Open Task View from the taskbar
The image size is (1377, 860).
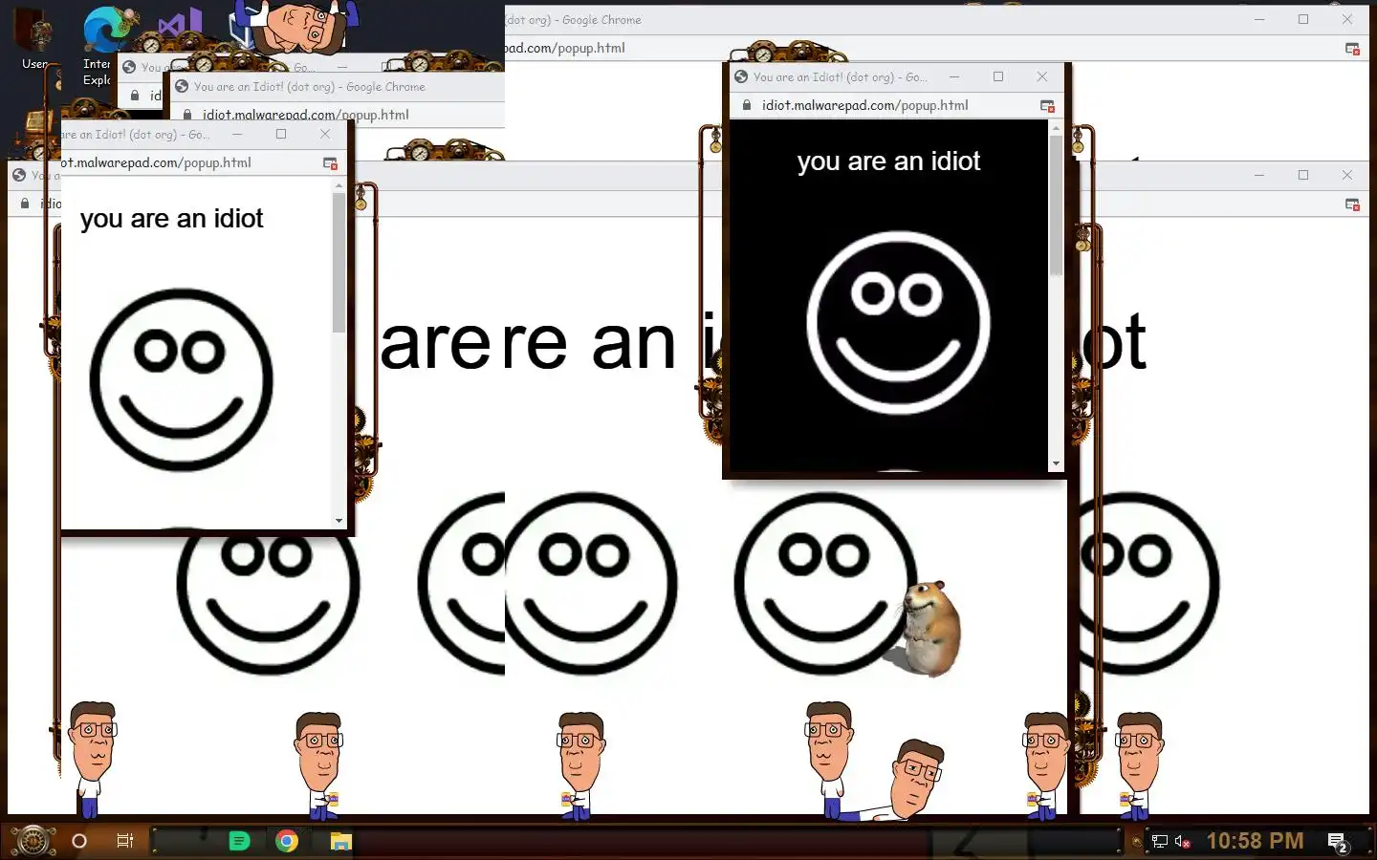coord(124,841)
